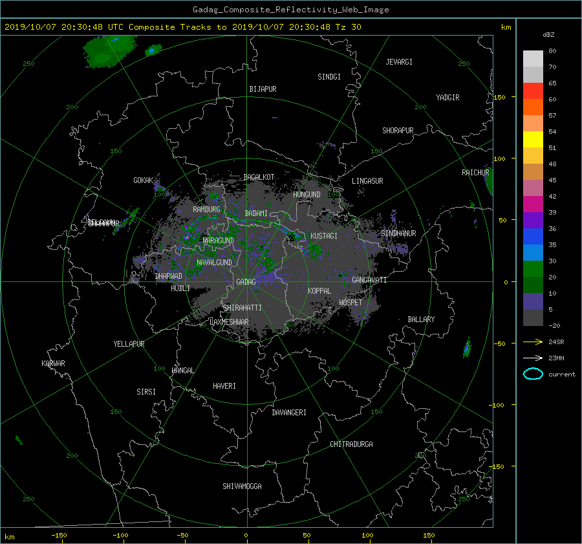The image size is (582, 544).
Task: Select the 51 dBZ yellow color swatch
Action: click(x=533, y=139)
